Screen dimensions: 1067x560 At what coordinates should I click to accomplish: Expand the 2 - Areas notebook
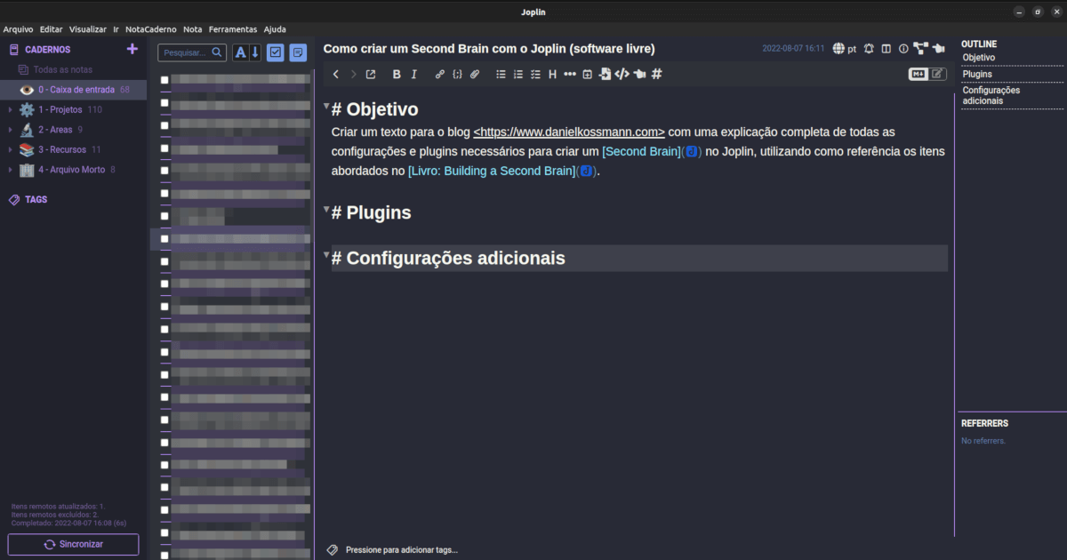(x=10, y=130)
